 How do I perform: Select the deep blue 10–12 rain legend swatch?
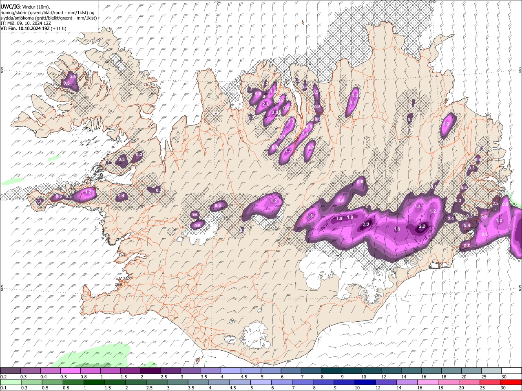[x=365, y=382]
